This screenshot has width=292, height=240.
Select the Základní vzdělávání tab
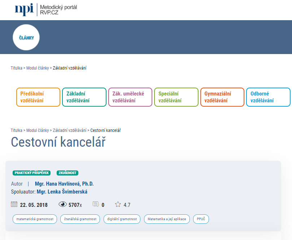pos(84,97)
